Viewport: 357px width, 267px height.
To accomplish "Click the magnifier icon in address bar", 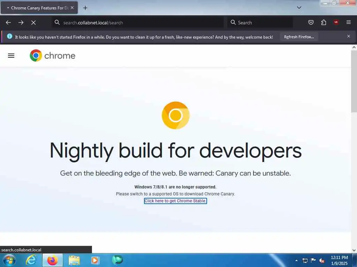I will pos(57,22).
